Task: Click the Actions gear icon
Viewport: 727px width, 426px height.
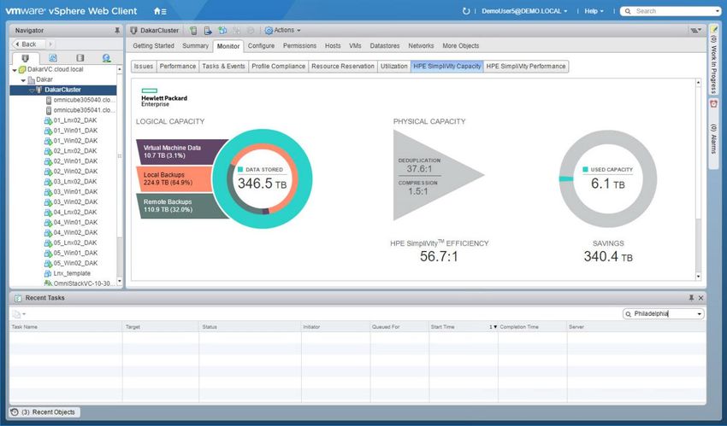Action: point(269,31)
